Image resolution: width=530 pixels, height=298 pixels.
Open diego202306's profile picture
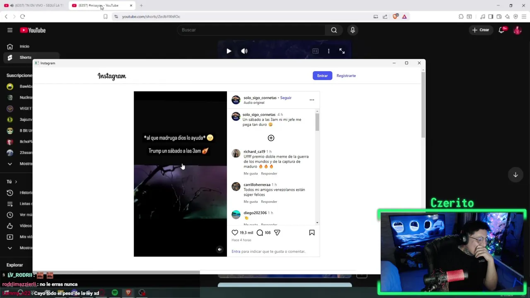236,214
